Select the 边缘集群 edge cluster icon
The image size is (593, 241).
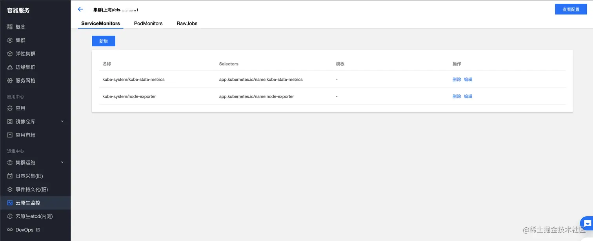10,67
